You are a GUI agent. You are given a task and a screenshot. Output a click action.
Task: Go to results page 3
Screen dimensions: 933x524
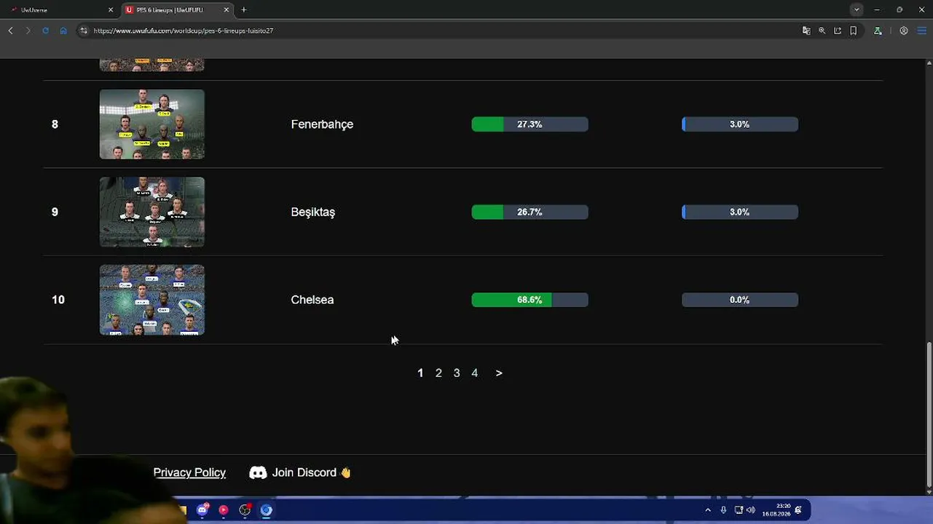(x=457, y=373)
